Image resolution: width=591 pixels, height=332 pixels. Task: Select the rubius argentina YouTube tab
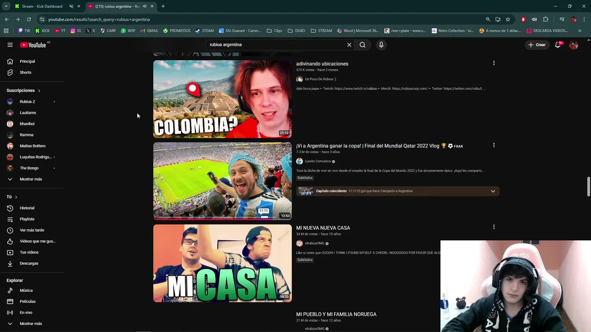(117, 6)
